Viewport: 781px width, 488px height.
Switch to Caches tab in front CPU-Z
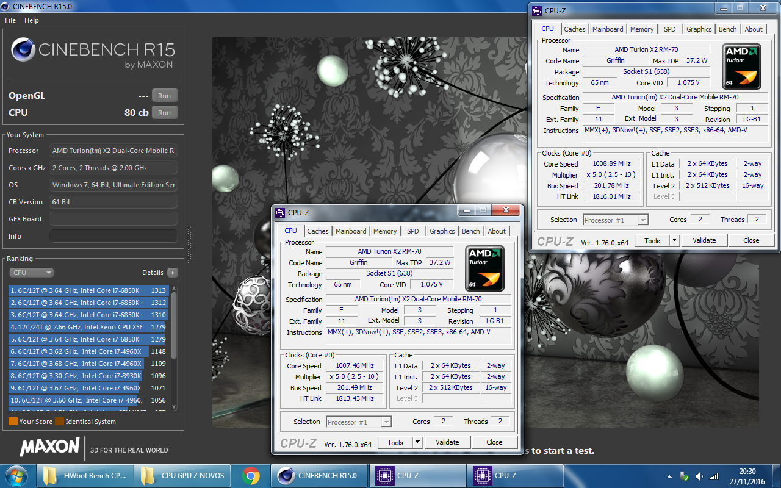pos(318,231)
